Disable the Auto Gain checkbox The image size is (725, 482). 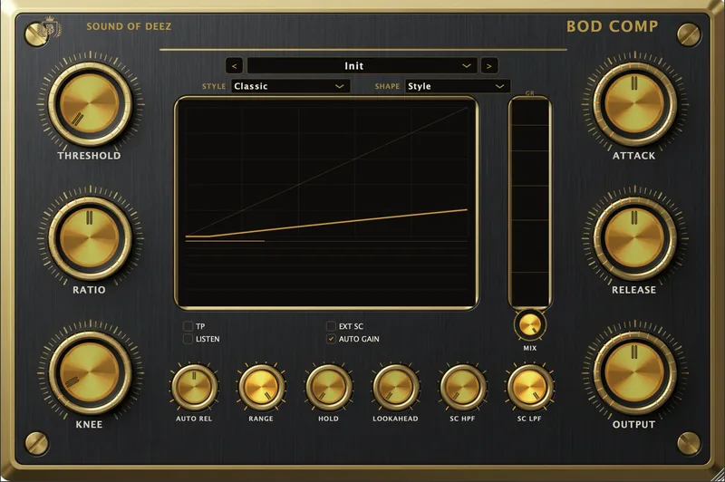pos(331,339)
